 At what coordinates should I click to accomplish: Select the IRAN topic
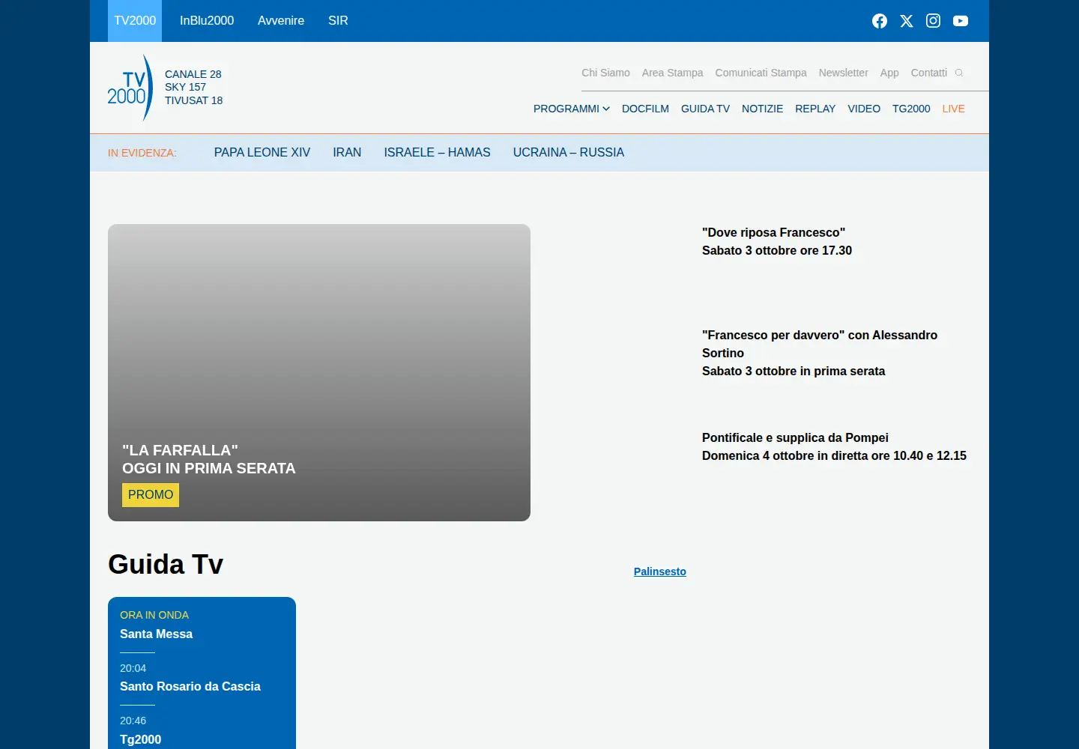coord(347,153)
